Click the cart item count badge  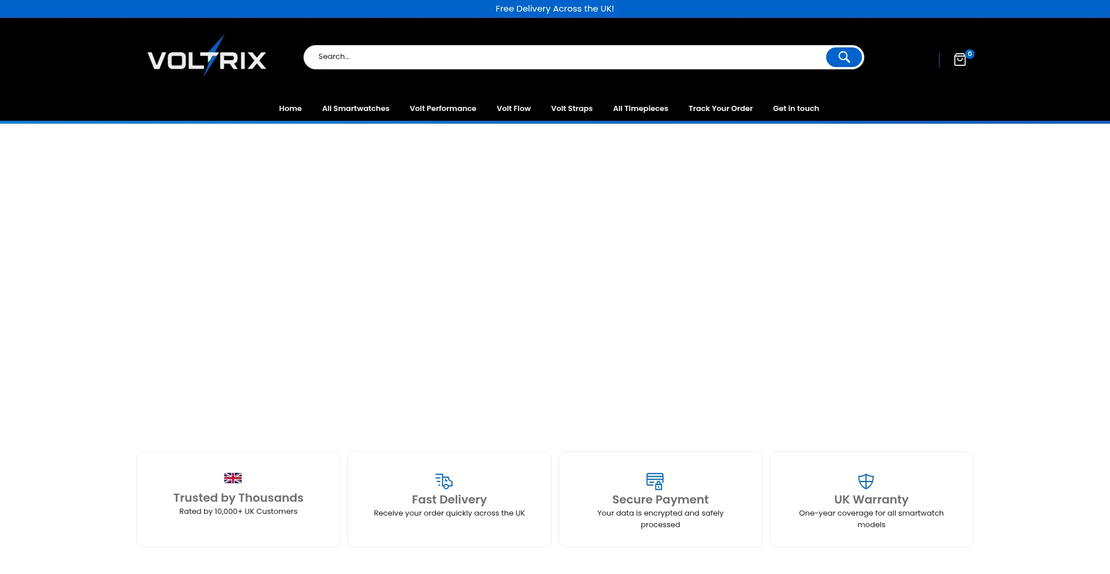970,54
